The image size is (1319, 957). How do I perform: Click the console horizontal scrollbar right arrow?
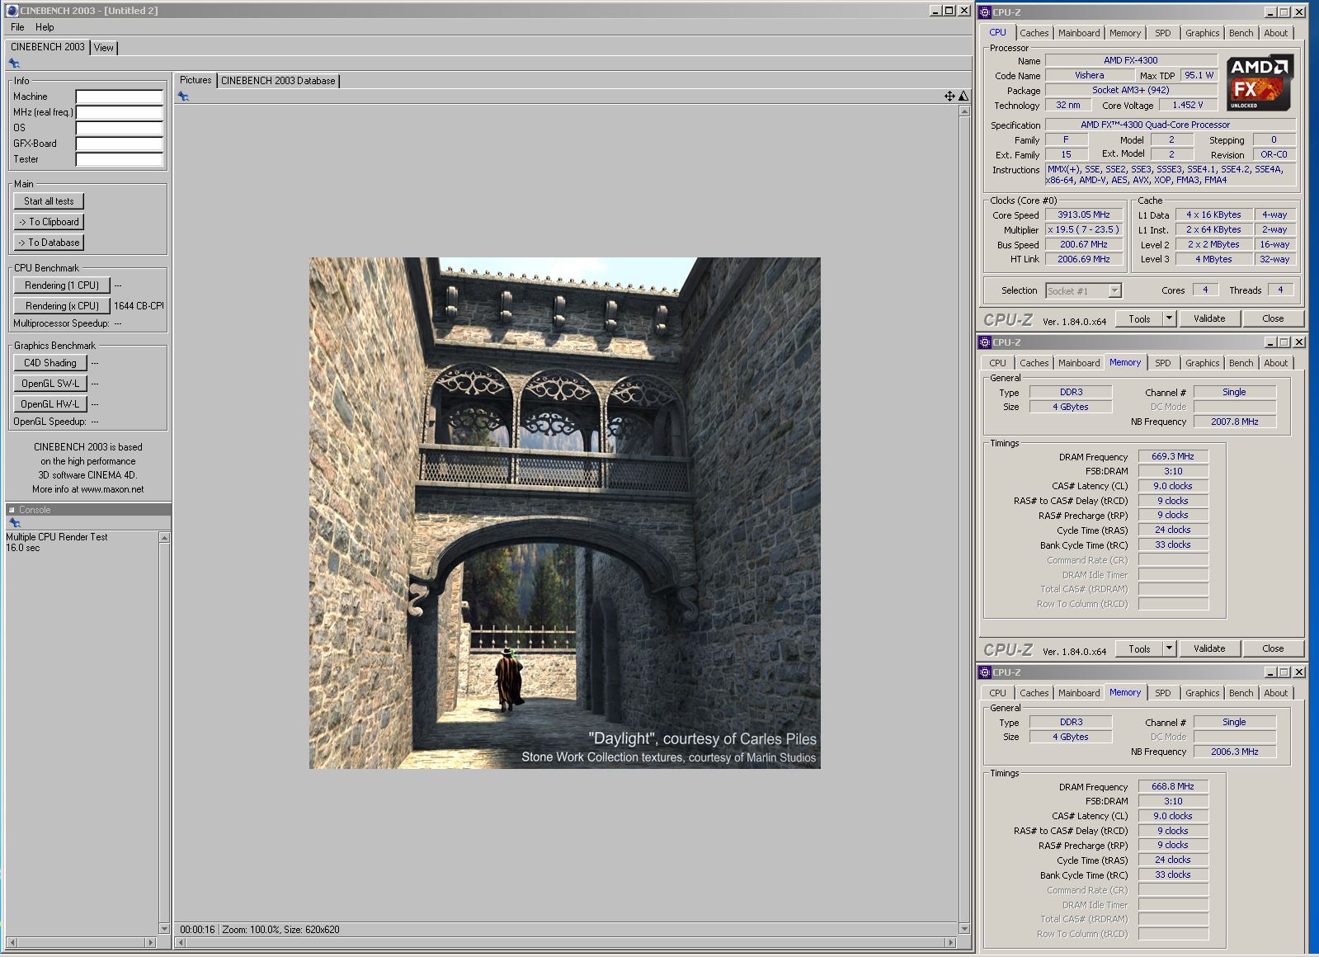tap(150, 942)
